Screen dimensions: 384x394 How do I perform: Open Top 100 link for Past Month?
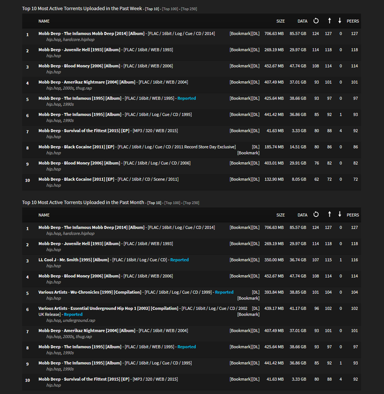(172, 203)
